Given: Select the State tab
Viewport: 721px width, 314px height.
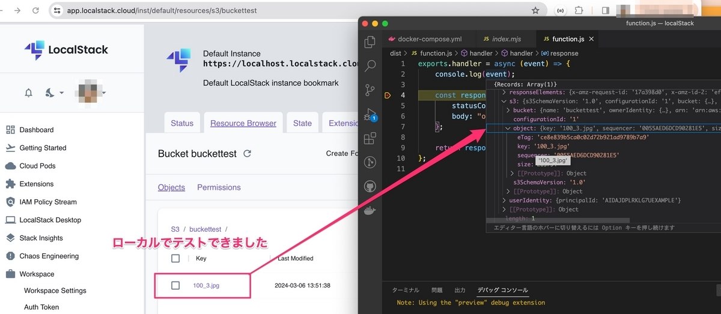Looking at the screenshot, I should 302,123.
